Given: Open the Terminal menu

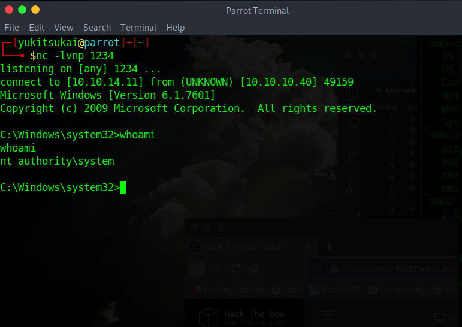Looking at the screenshot, I should [138, 28].
